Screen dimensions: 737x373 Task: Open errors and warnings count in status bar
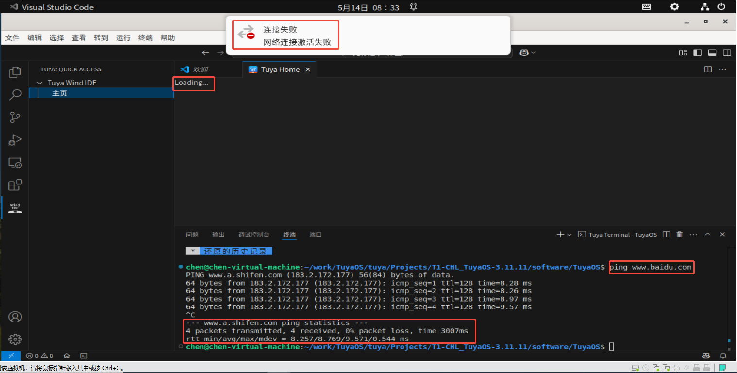coord(40,356)
